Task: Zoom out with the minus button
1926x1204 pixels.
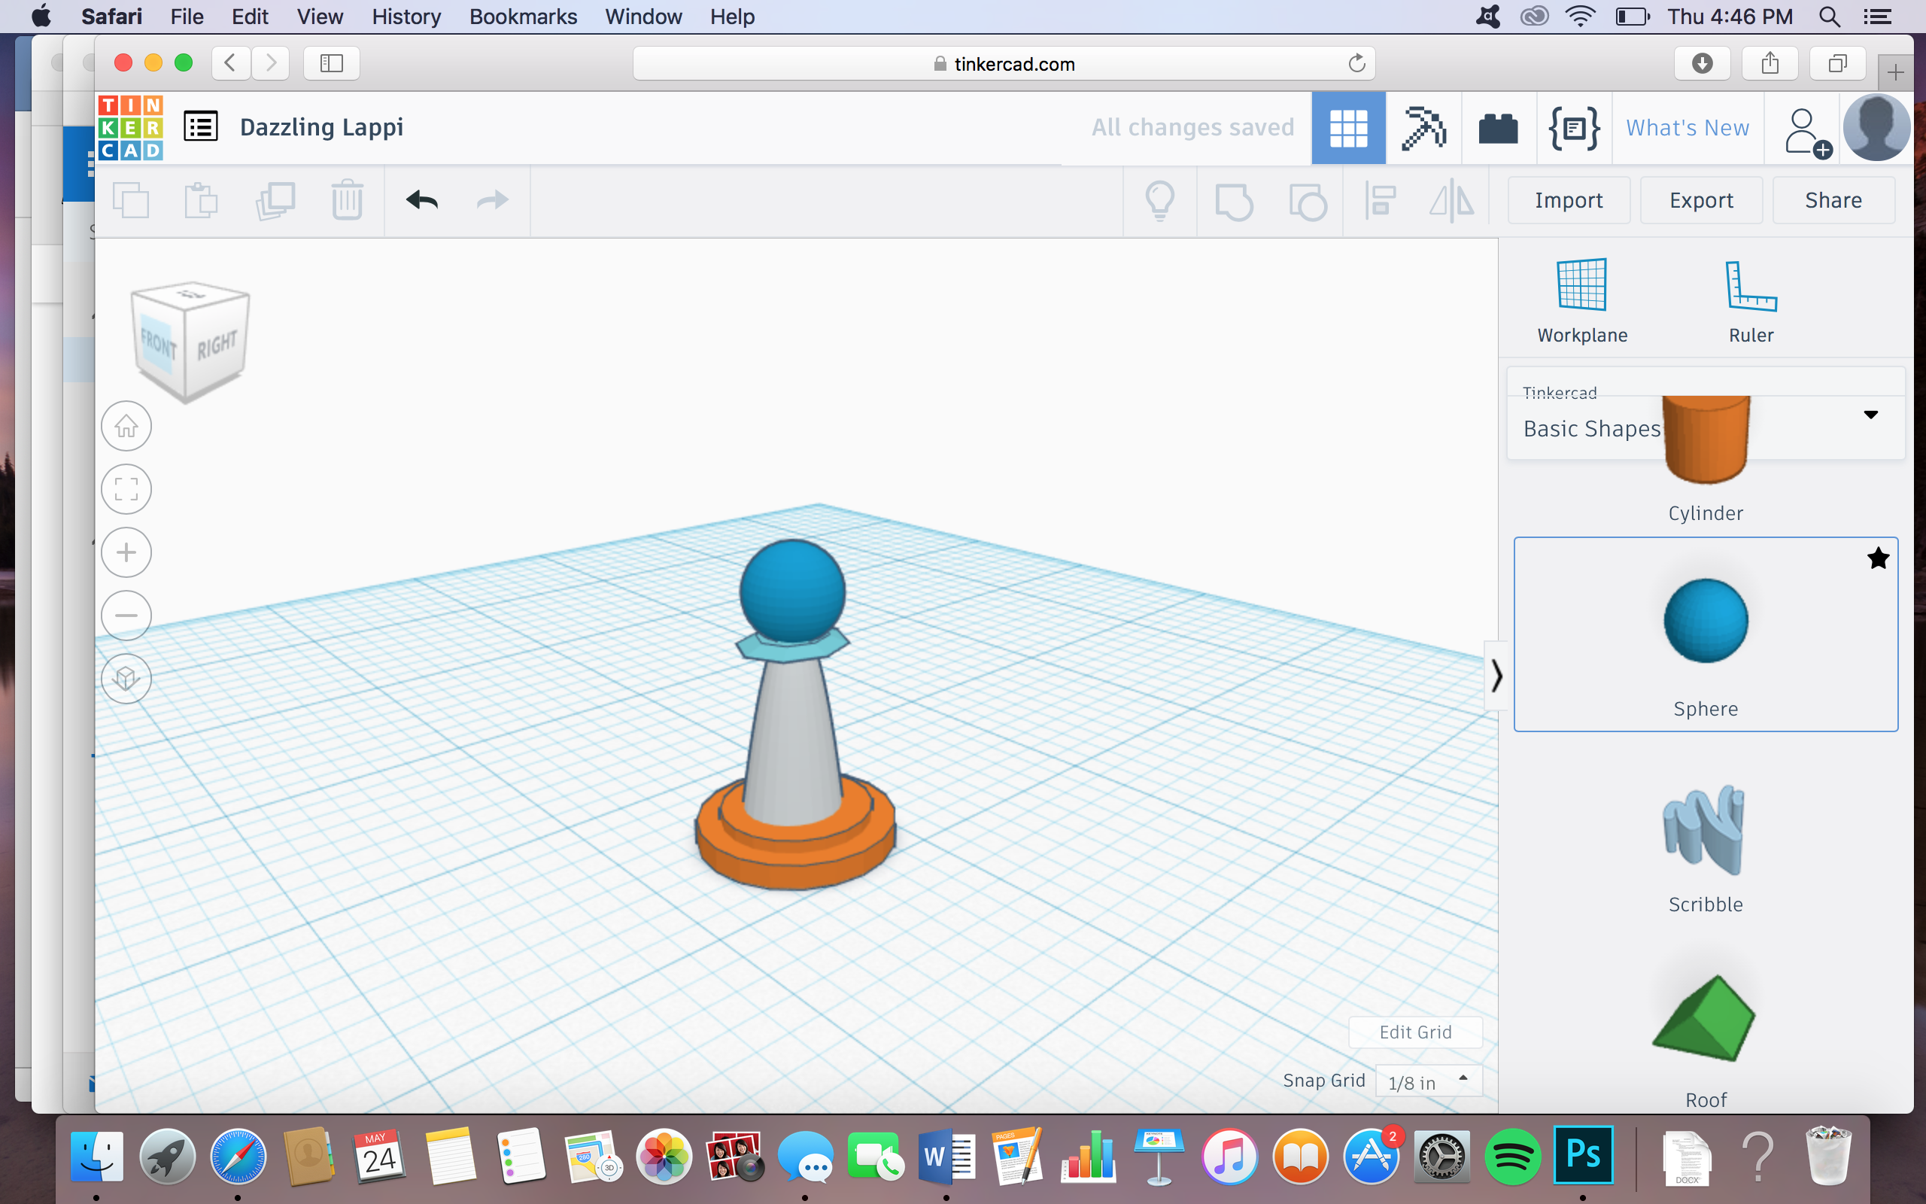Action: 126,615
